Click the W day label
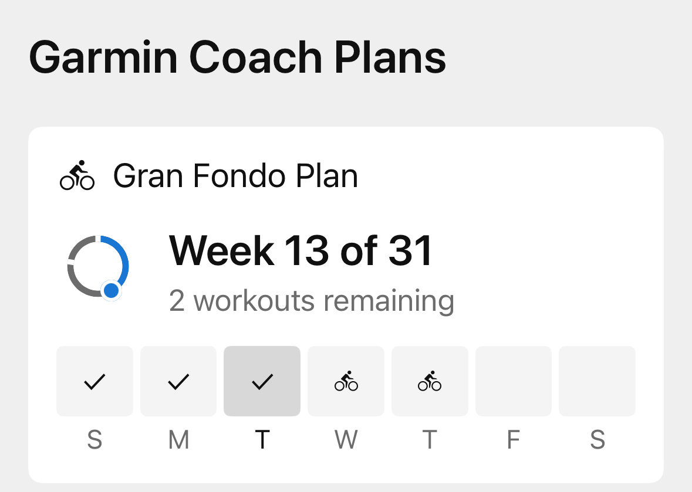 click(346, 439)
